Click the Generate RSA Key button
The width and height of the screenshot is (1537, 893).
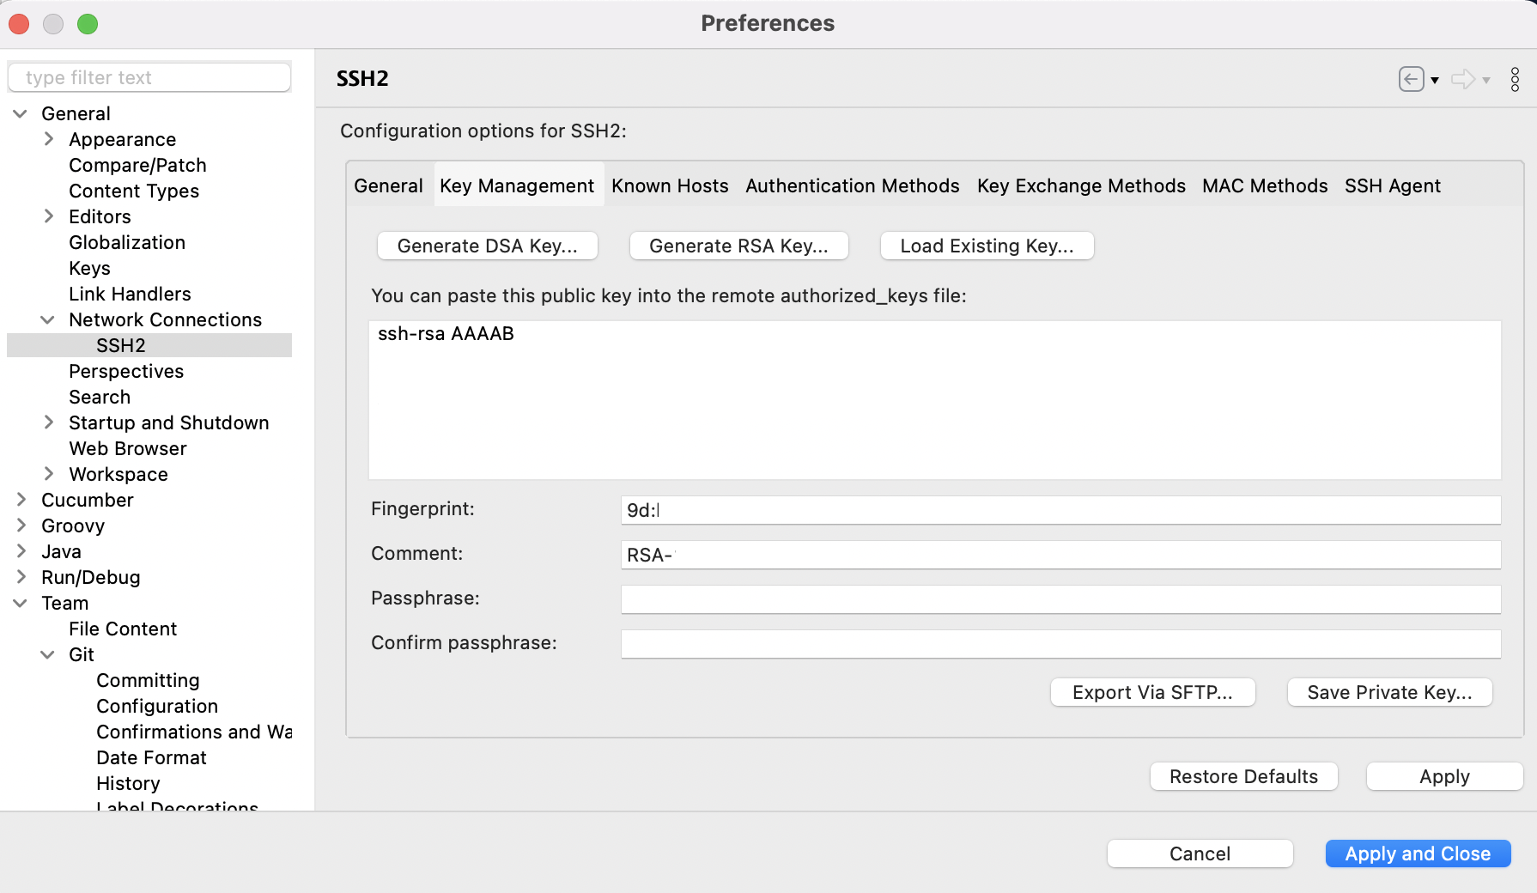point(738,246)
